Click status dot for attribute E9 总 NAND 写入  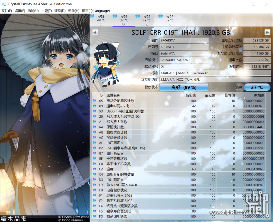[x=94, y=185]
